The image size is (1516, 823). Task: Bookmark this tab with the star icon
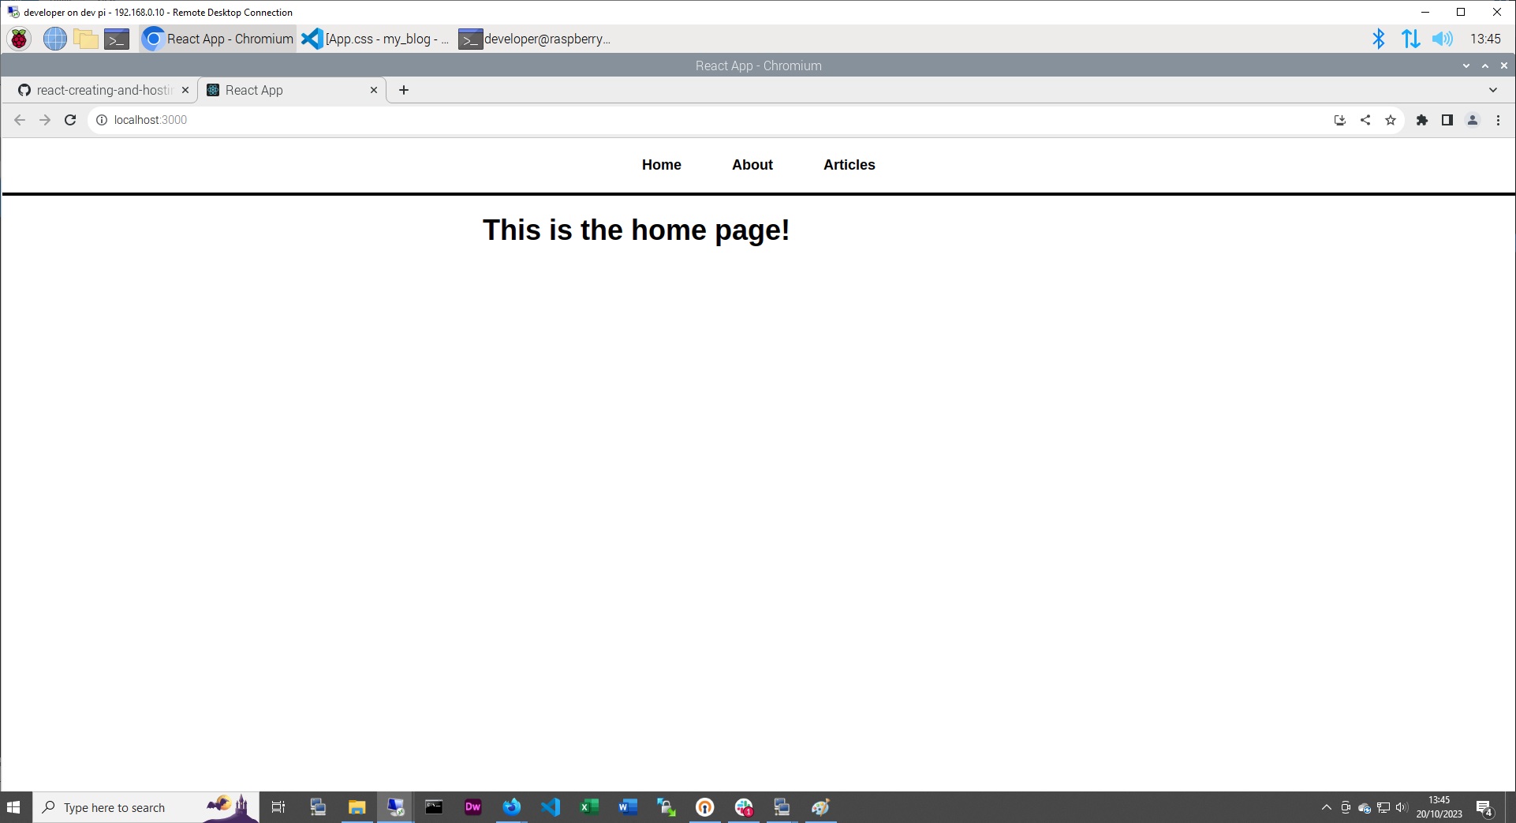pos(1391,120)
